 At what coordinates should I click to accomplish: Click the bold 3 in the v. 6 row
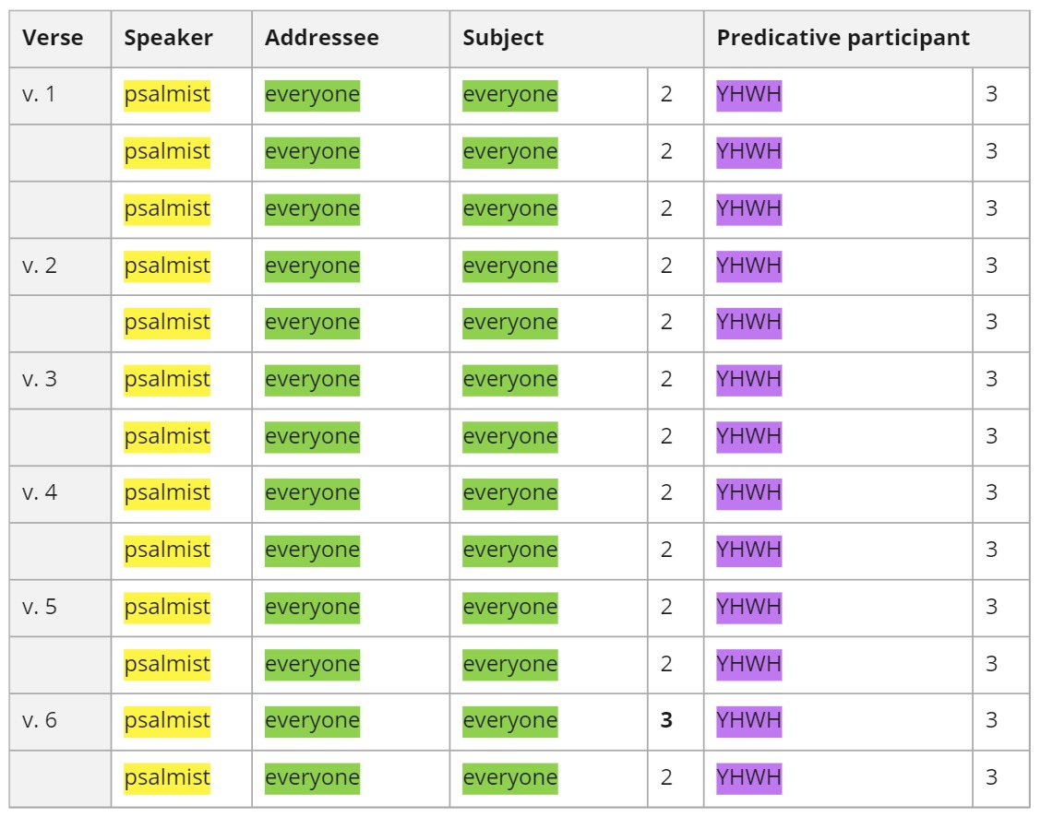coord(666,720)
